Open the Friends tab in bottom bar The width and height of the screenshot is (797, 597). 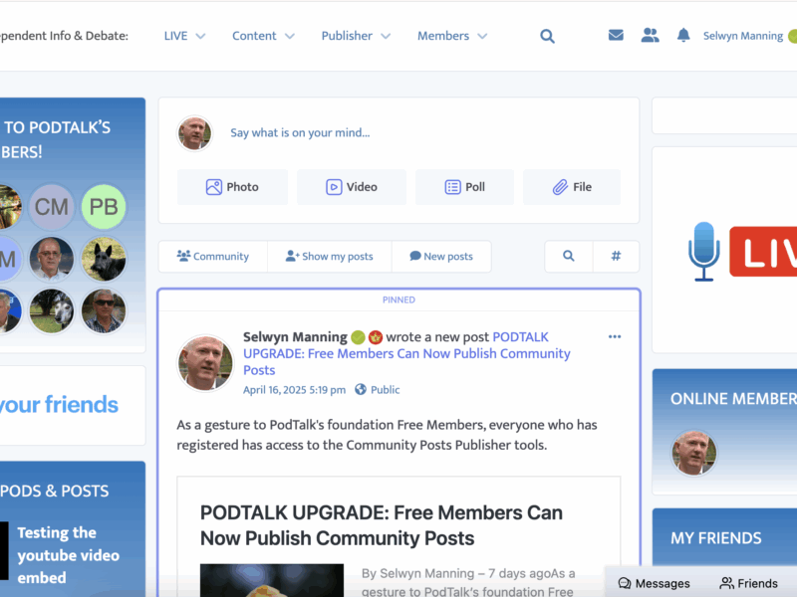click(x=749, y=583)
